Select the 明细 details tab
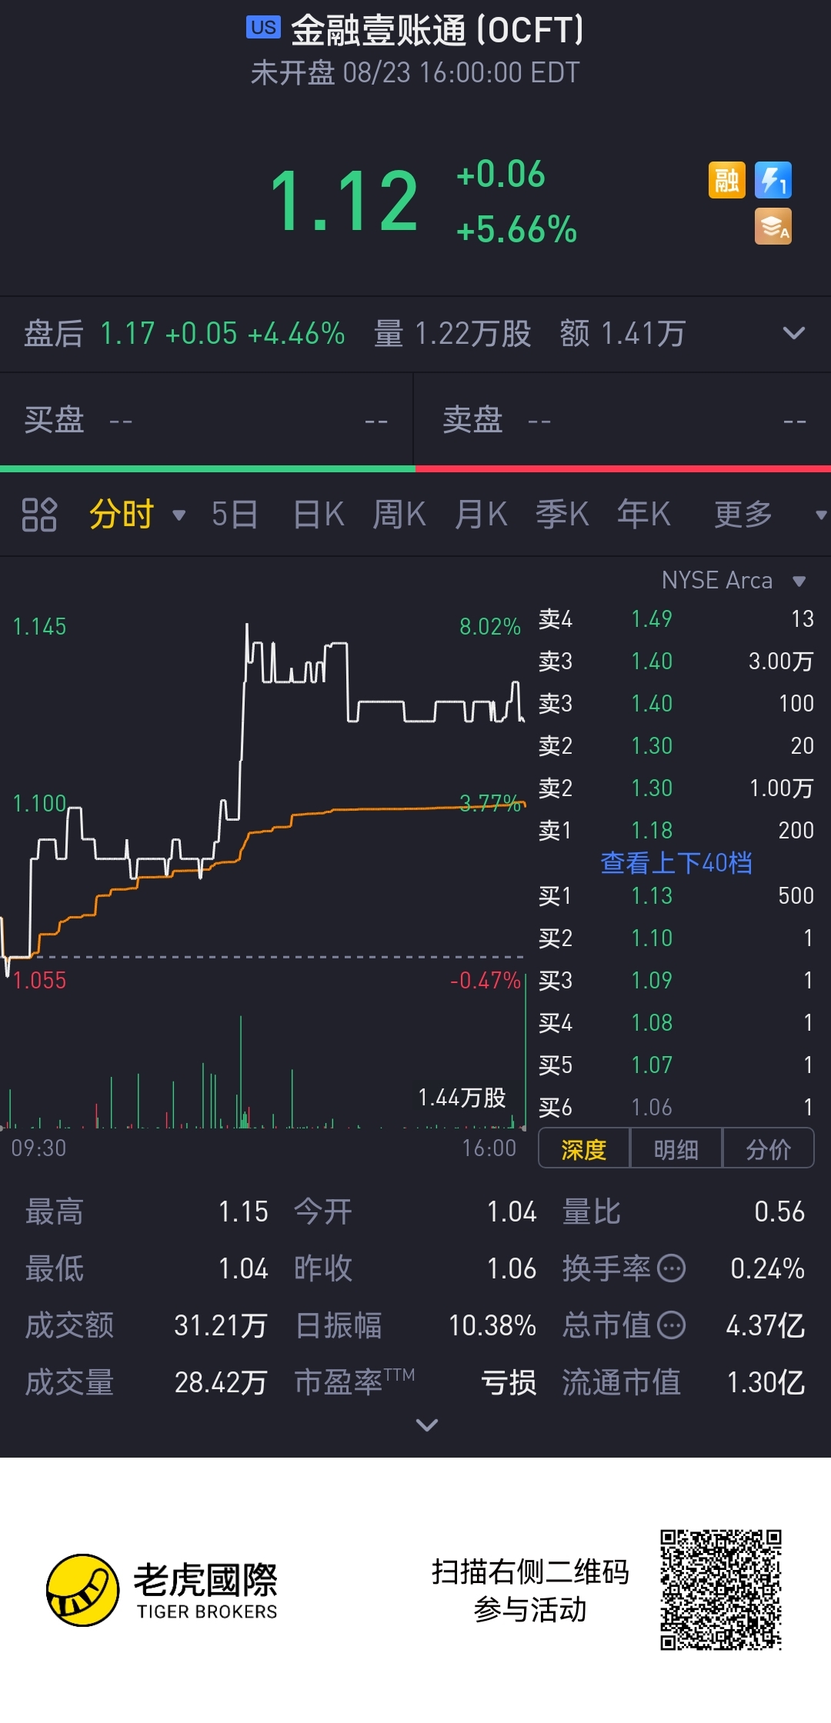The image size is (831, 1723). click(676, 1148)
